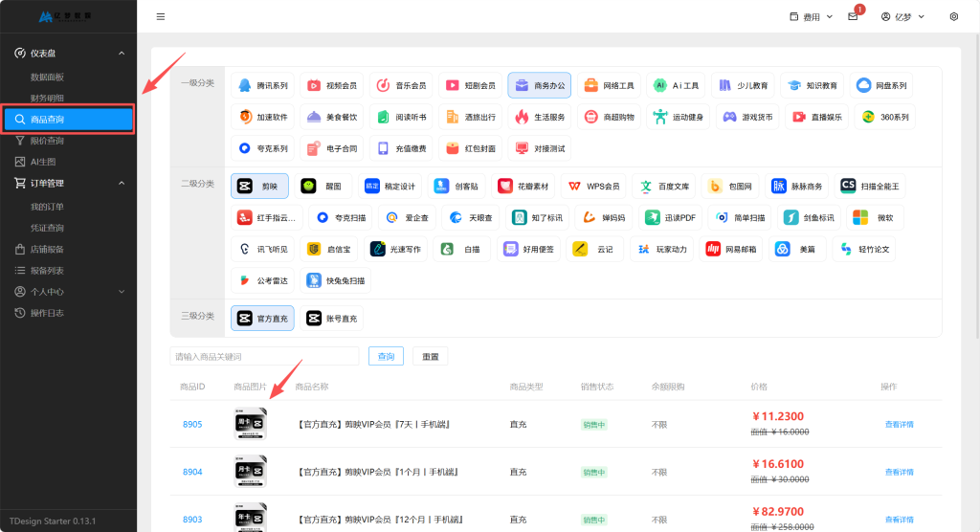The image size is (980, 532).
Task: Click the 月卡 product thumbnail
Action: pyautogui.click(x=250, y=472)
